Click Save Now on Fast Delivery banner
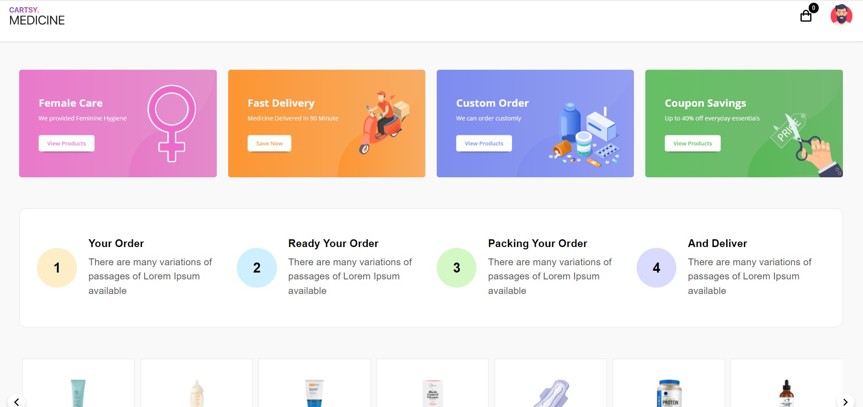 (x=269, y=143)
